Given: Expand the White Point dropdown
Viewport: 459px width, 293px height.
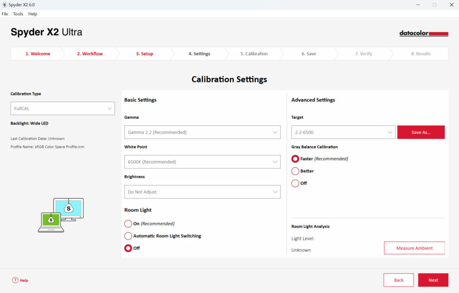Looking at the screenshot, I should coord(202,162).
